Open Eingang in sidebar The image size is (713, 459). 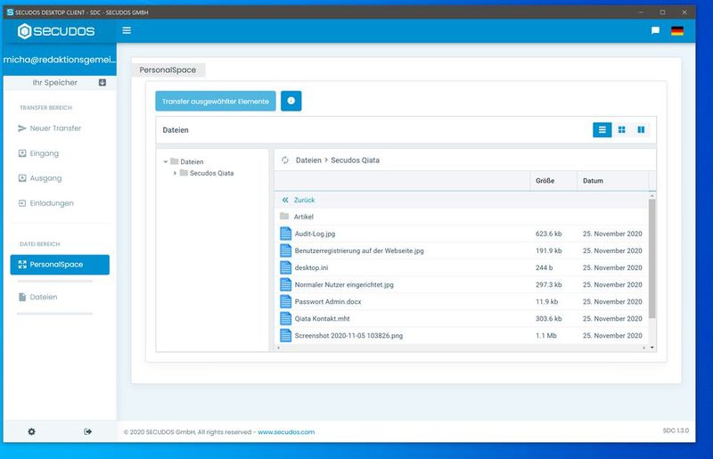(x=38, y=153)
